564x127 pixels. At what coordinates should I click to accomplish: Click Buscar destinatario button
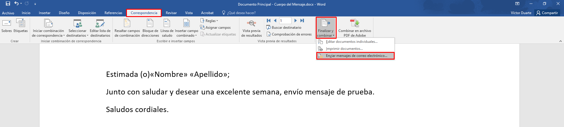tap(284, 28)
